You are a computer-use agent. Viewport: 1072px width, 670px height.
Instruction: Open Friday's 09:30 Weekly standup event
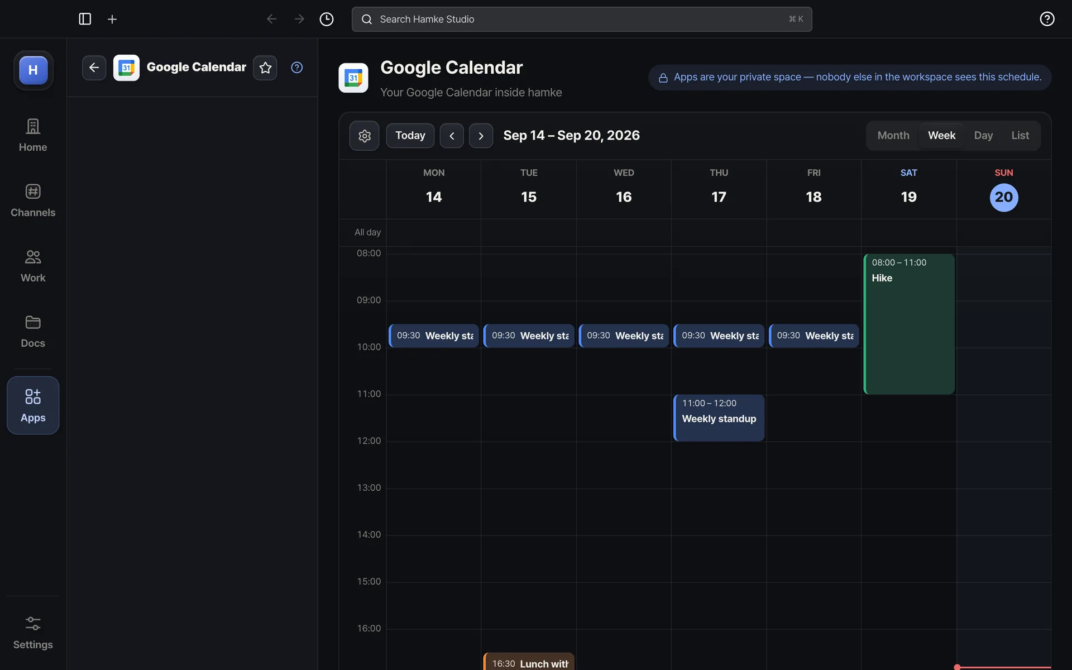814,336
